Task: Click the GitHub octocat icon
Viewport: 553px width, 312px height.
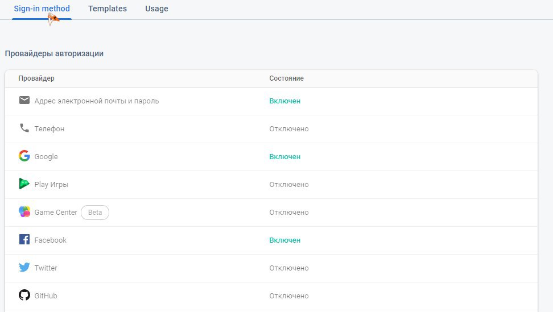Action: coord(24,295)
